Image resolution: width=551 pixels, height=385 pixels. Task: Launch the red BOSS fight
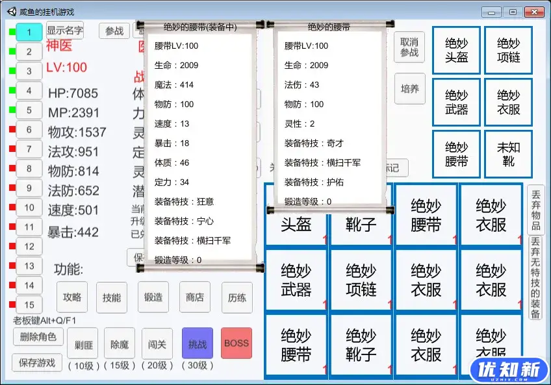pos(236,343)
